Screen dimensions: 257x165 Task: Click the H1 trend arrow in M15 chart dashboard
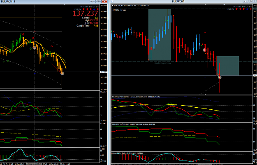pyautogui.click(x=87, y=9)
